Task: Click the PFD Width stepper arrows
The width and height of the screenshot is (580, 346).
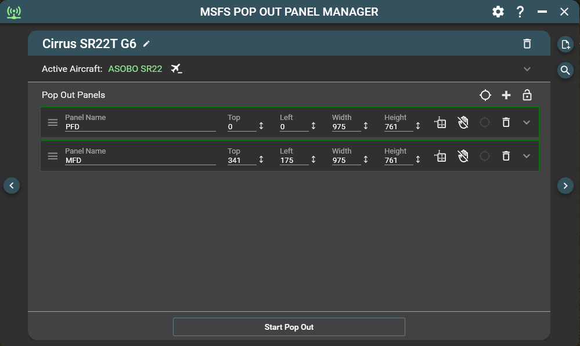Action: (x=366, y=126)
